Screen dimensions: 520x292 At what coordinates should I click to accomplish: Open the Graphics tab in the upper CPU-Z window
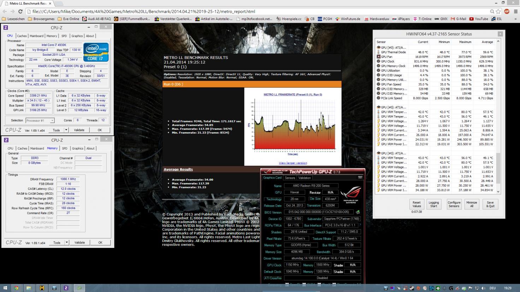[77, 36]
